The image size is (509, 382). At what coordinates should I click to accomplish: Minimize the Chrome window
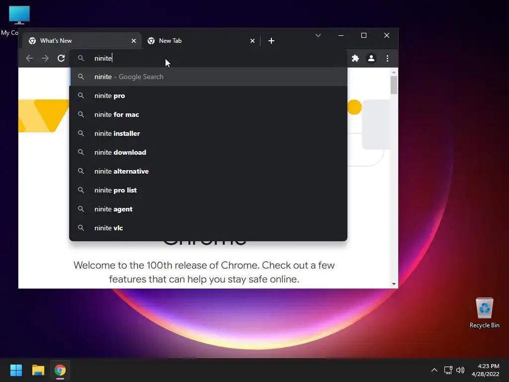(341, 35)
